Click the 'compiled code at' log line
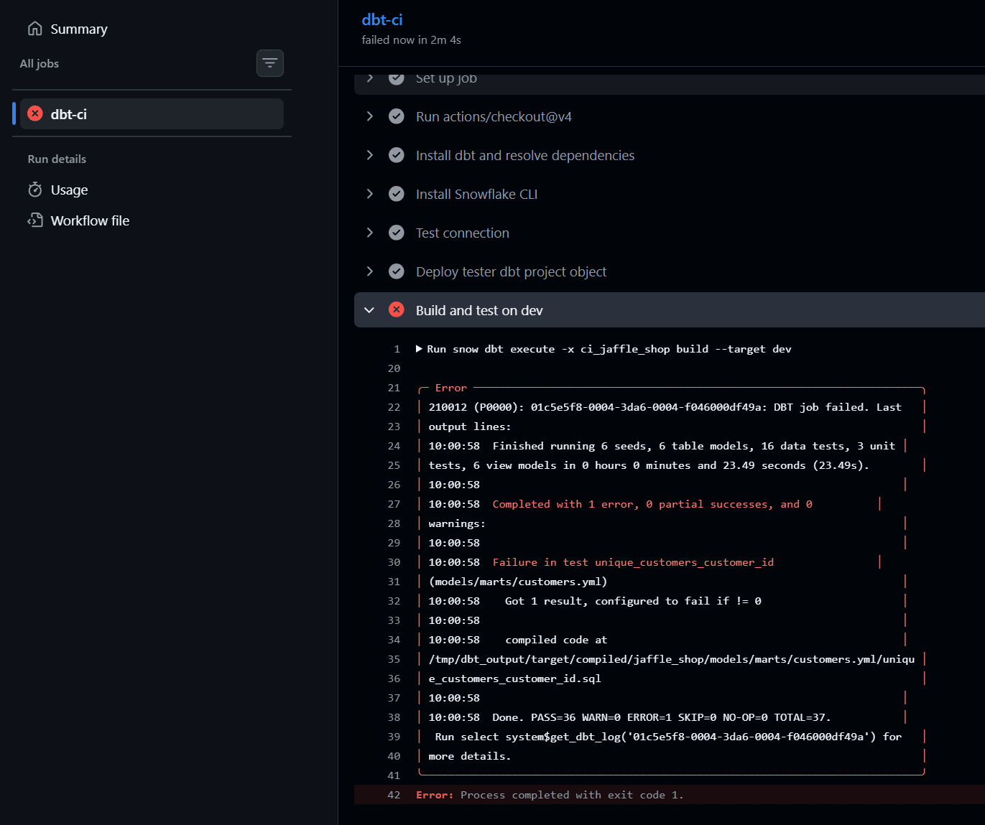Screen dimensions: 985x825 556,640
